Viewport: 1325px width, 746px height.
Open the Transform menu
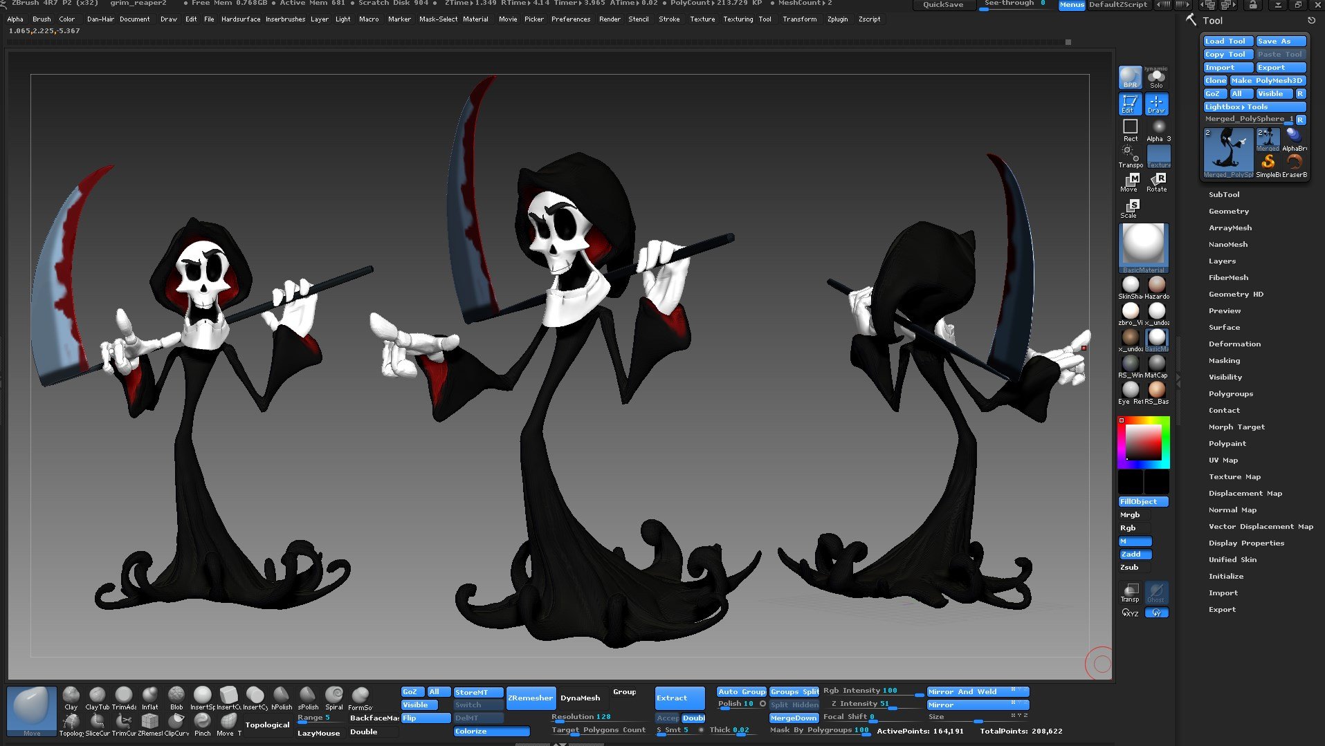click(799, 19)
